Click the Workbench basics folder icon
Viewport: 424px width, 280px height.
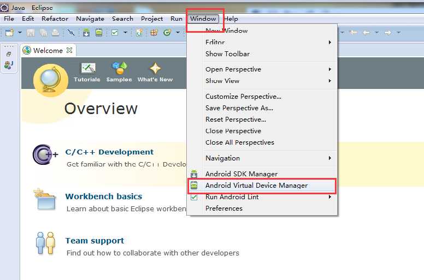(x=45, y=199)
